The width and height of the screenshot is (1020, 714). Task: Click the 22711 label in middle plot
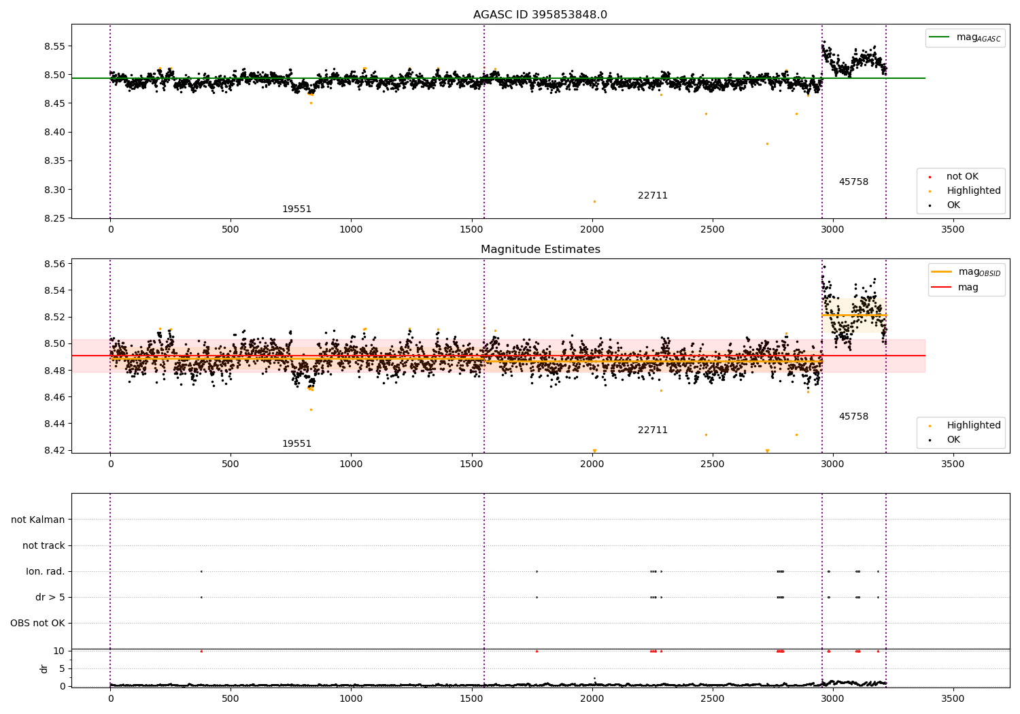(x=653, y=430)
